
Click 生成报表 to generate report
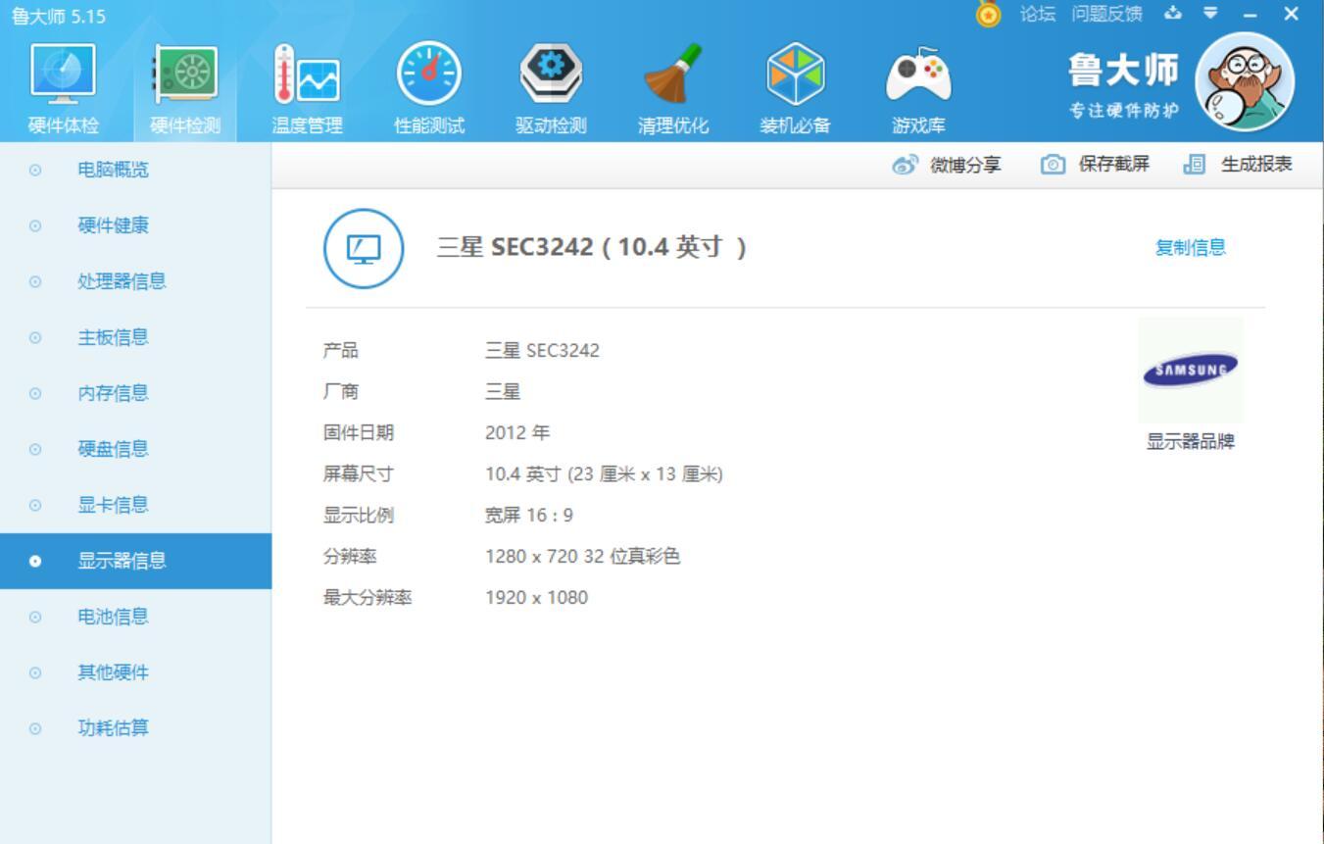tap(1238, 165)
